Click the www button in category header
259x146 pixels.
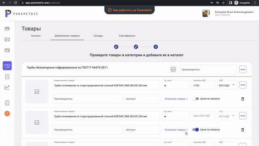click(243, 69)
